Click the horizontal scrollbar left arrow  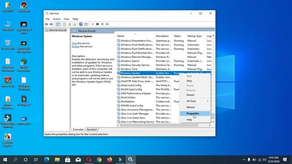pos(118,125)
